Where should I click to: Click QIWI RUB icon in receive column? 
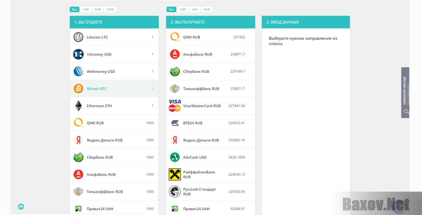(175, 37)
